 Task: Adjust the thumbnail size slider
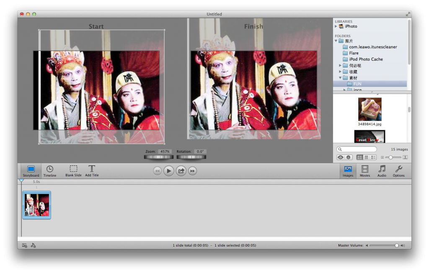tap(391, 157)
